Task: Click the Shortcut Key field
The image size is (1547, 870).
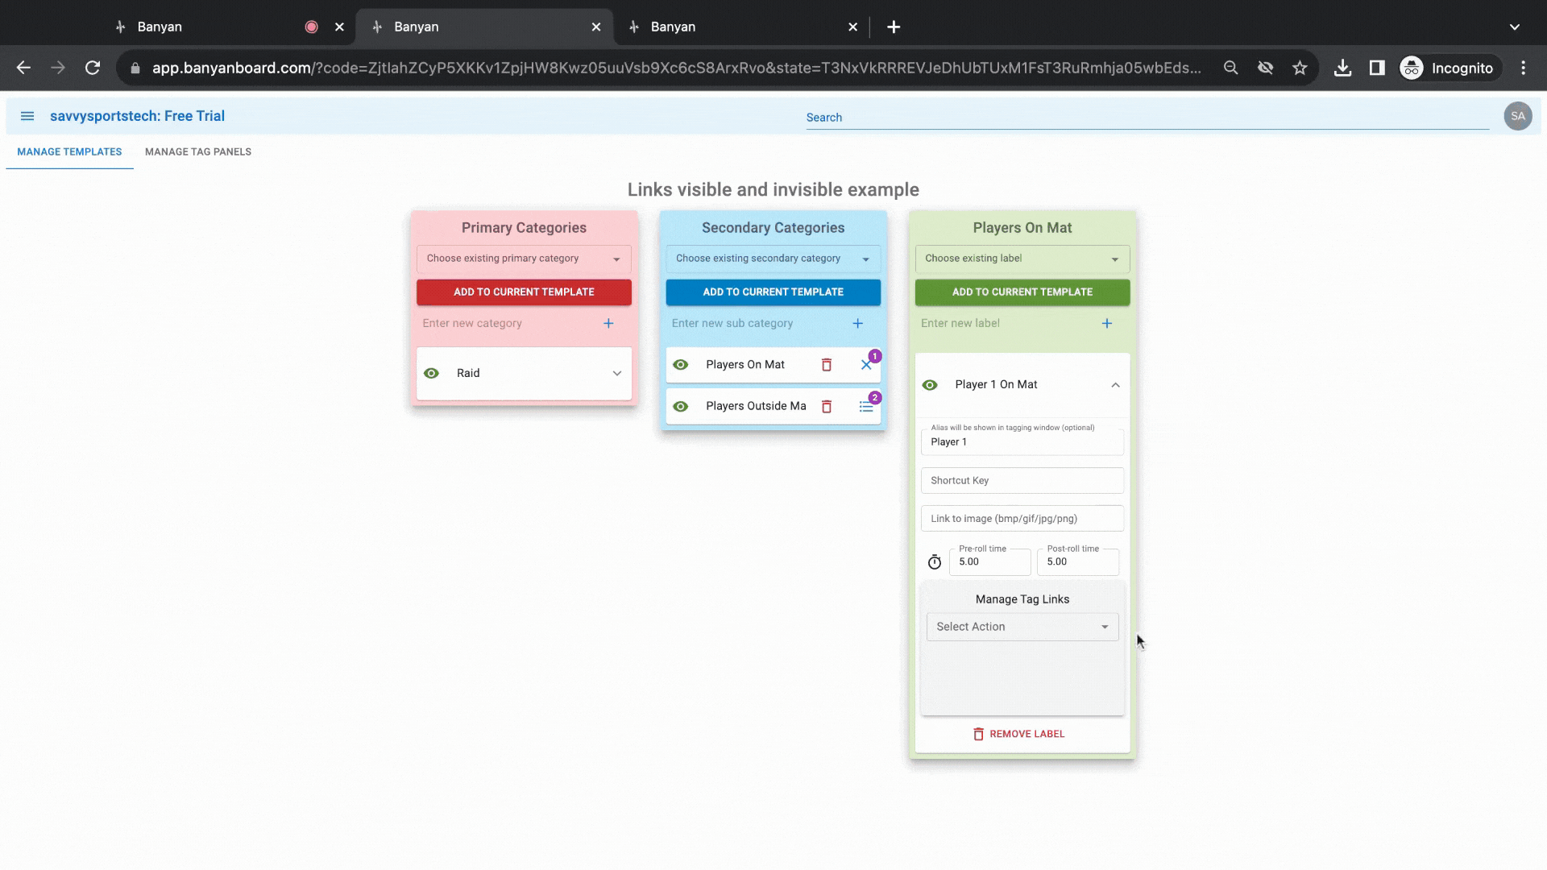Action: pos(1022,480)
